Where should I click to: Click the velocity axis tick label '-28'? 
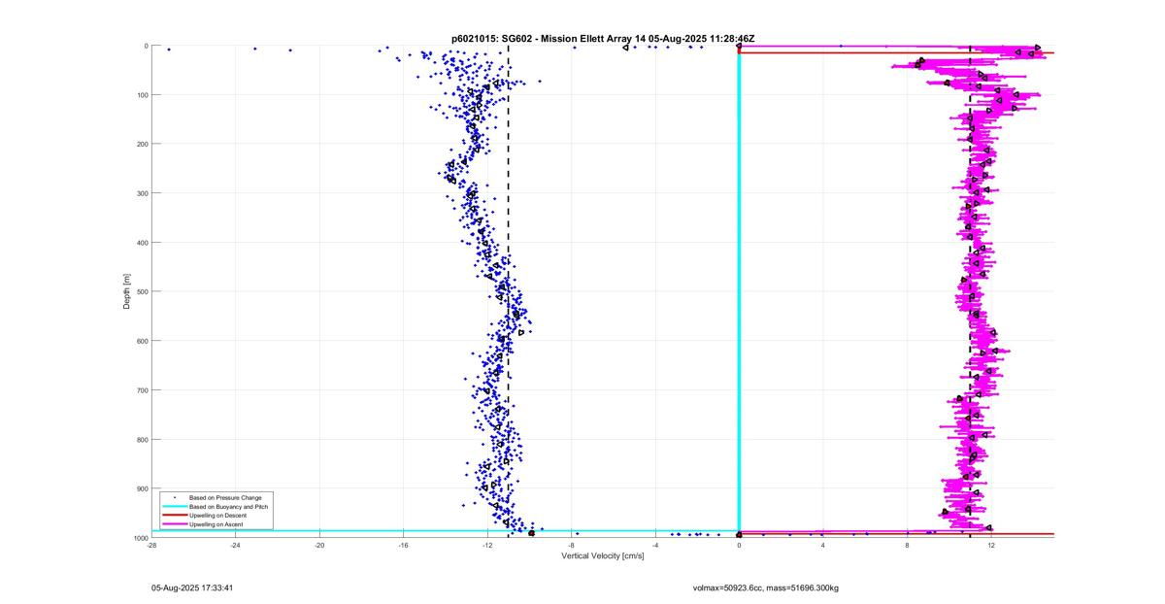click(x=151, y=546)
